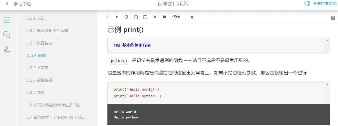Click the Hello world! output line

click(126, 112)
